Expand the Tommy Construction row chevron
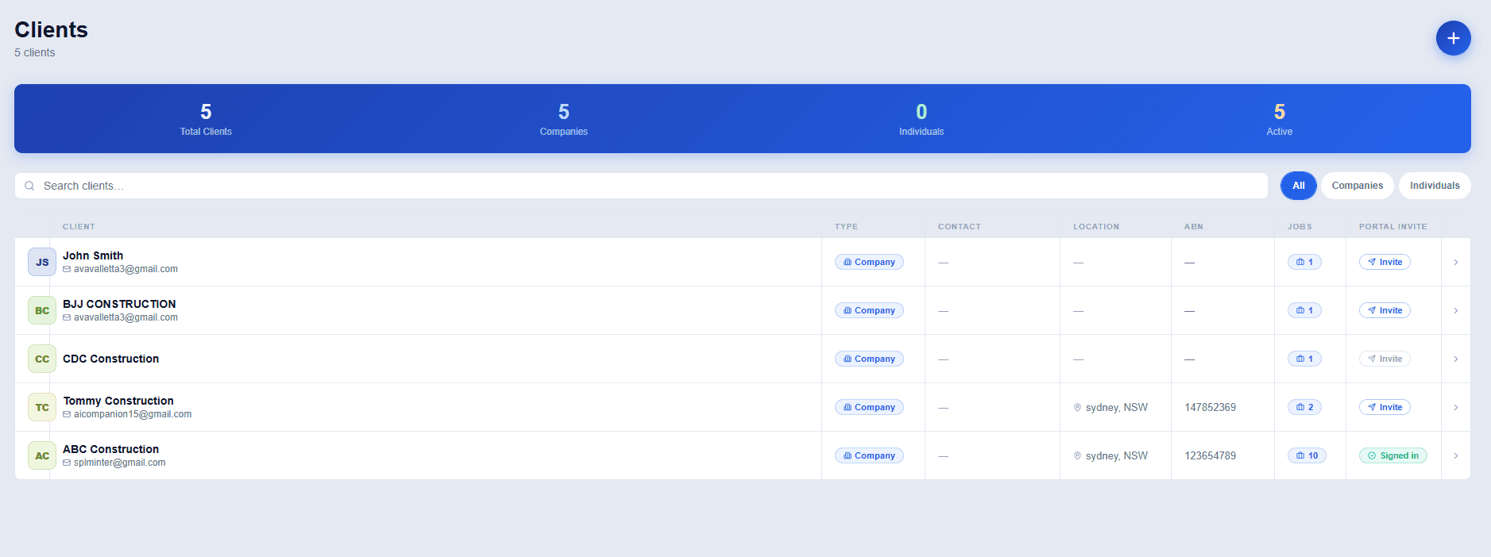 pos(1455,407)
